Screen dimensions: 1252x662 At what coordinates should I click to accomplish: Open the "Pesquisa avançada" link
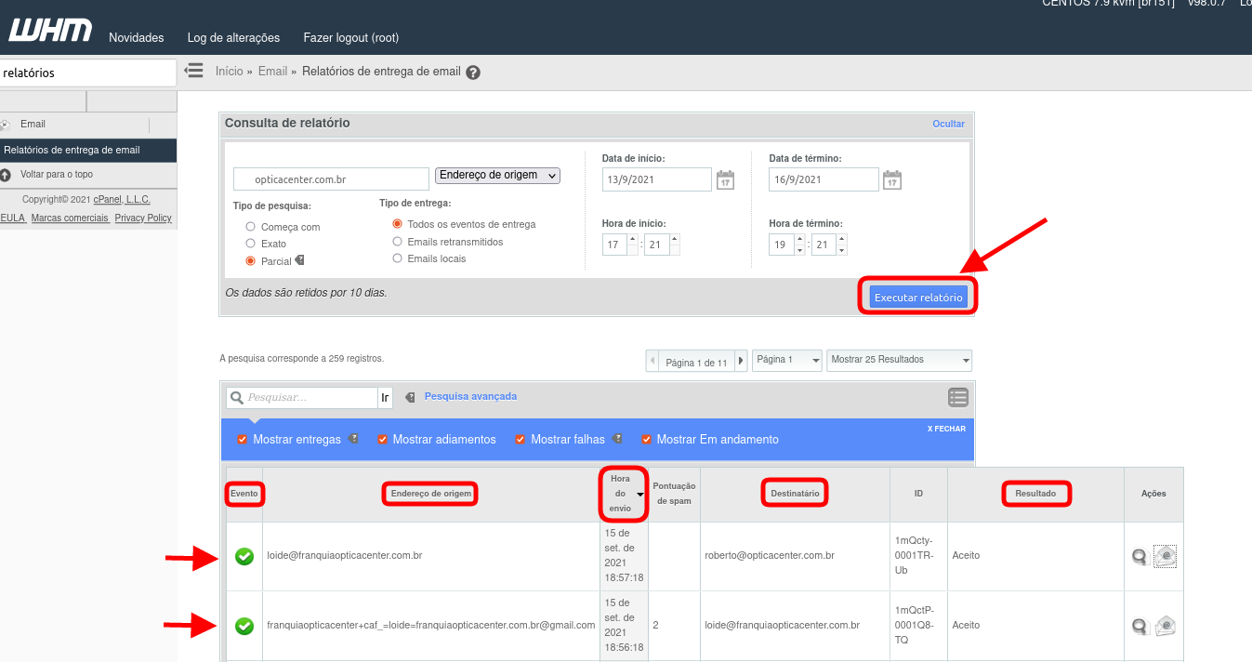(470, 396)
